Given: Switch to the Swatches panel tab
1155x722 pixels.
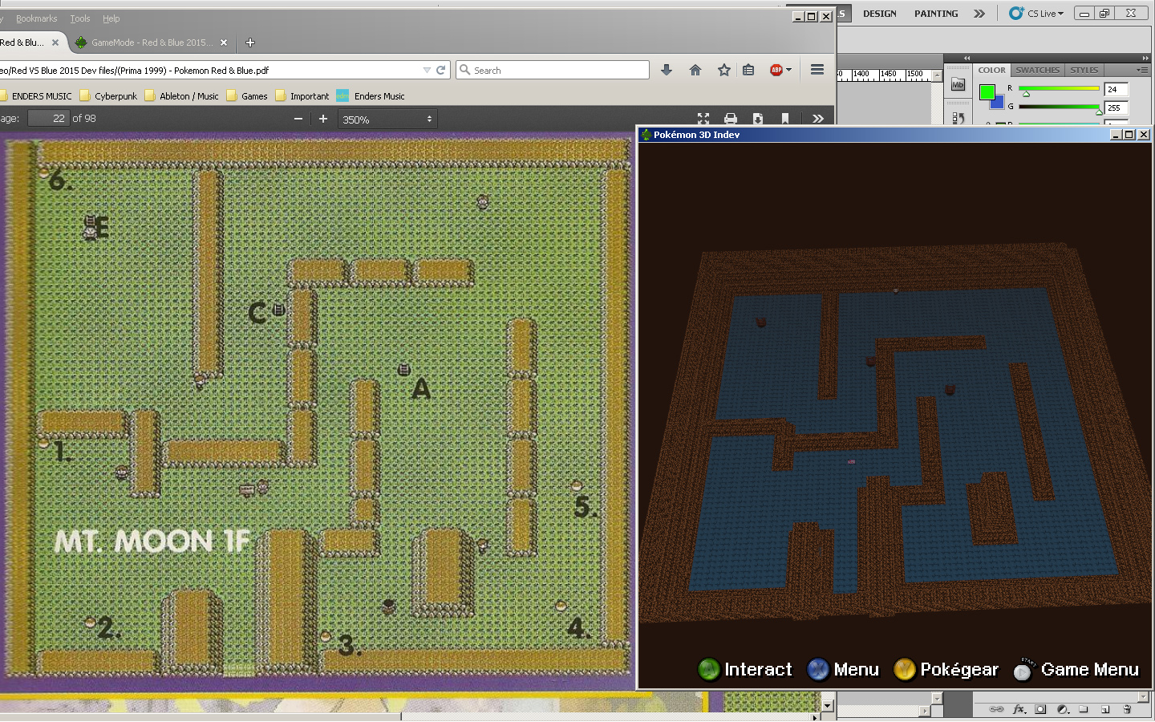Looking at the screenshot, I should pyautogui.click(x=1037, y=71).
